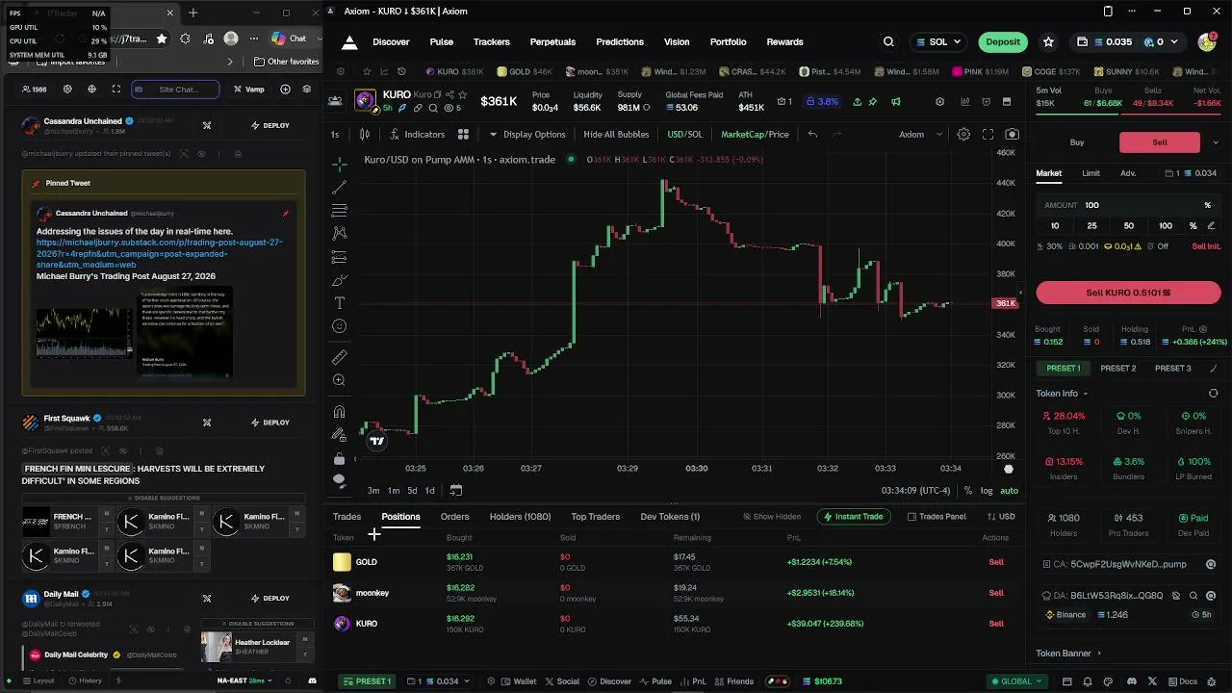1232x693 pixels.
Task: Open chart settings gear icon
Action: pos(963,135)
